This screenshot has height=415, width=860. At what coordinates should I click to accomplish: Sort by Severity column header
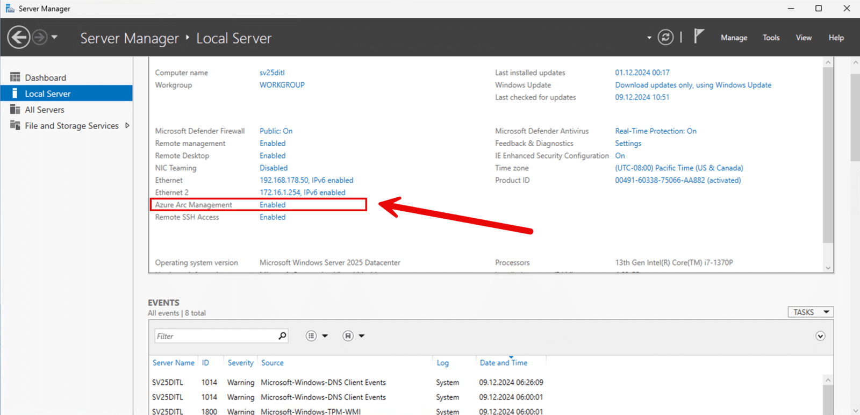pyautogui.click(x=240, y=363)
